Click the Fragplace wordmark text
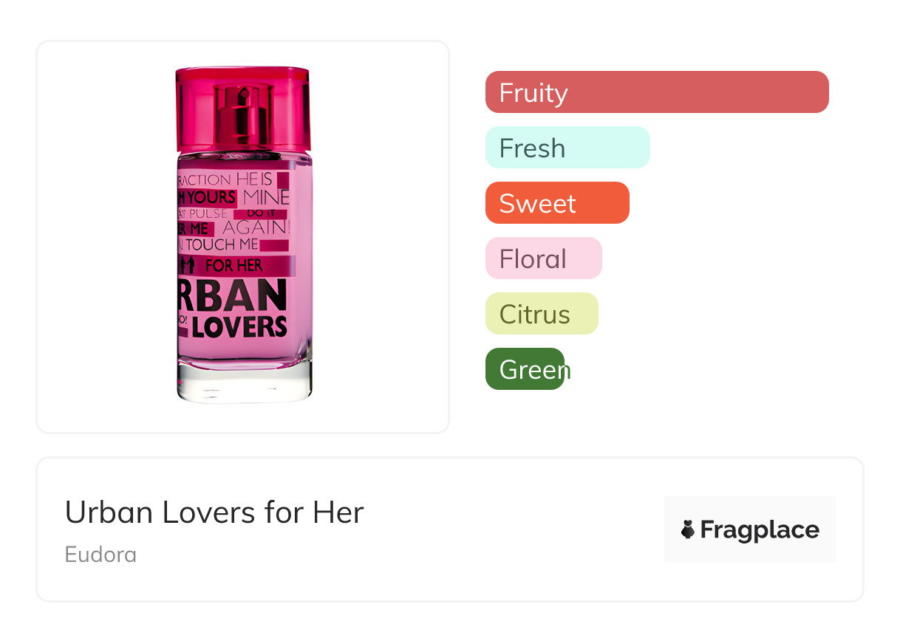Screen dimensions: 900x638 point(760,529)
